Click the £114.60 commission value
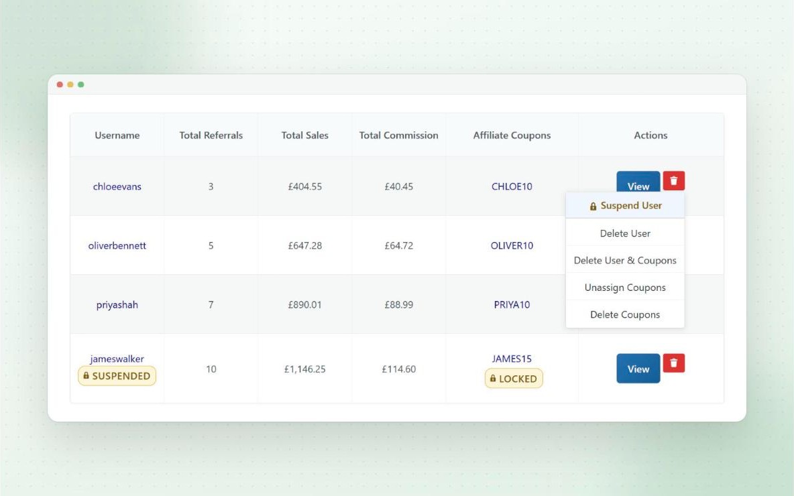Viewport: 794px width, 496px height. pyautogui.click(x=398, y=369)
